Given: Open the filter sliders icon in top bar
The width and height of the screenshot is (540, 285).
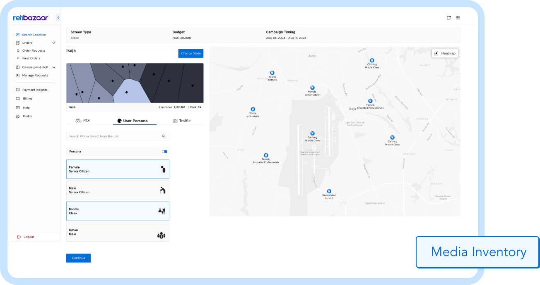Looking at the screenshot, I should pyautogui.click(x=458, y=18).
